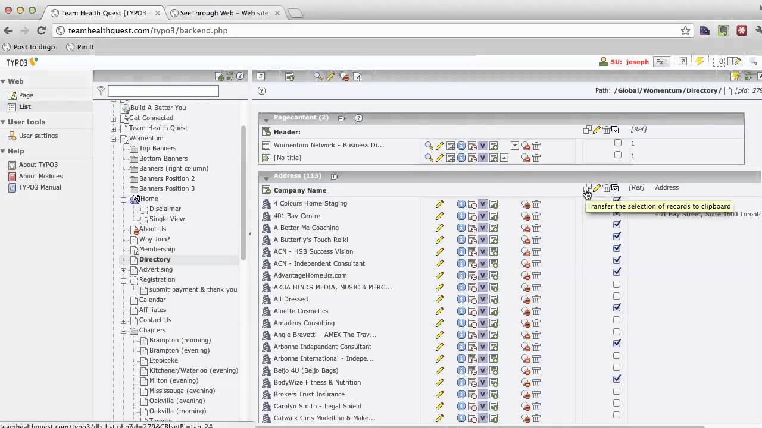This screenshot has width=762, height=428.
Task: Collapse the Chapters tree node
Action: [123, 331]
